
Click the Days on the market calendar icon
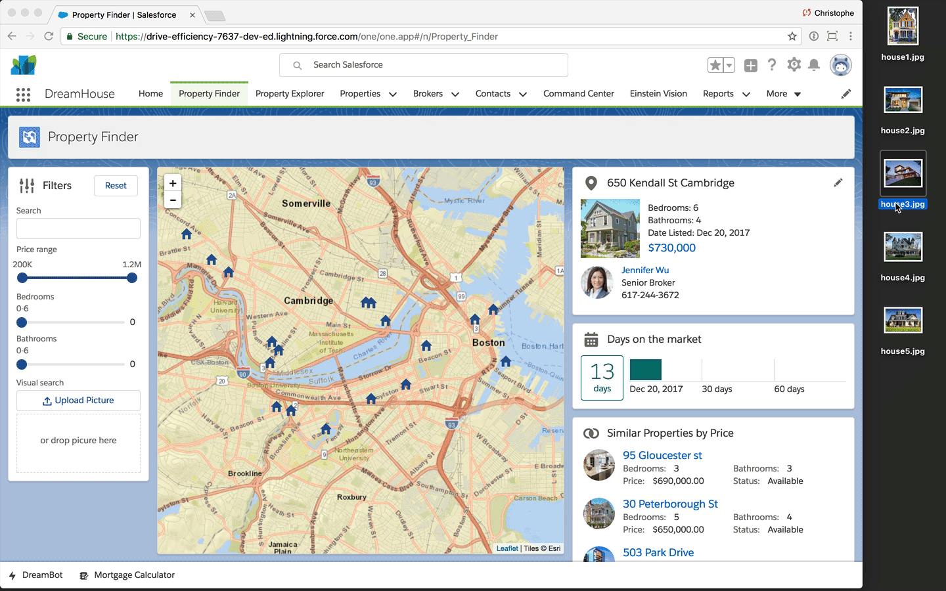pos(591,339)
